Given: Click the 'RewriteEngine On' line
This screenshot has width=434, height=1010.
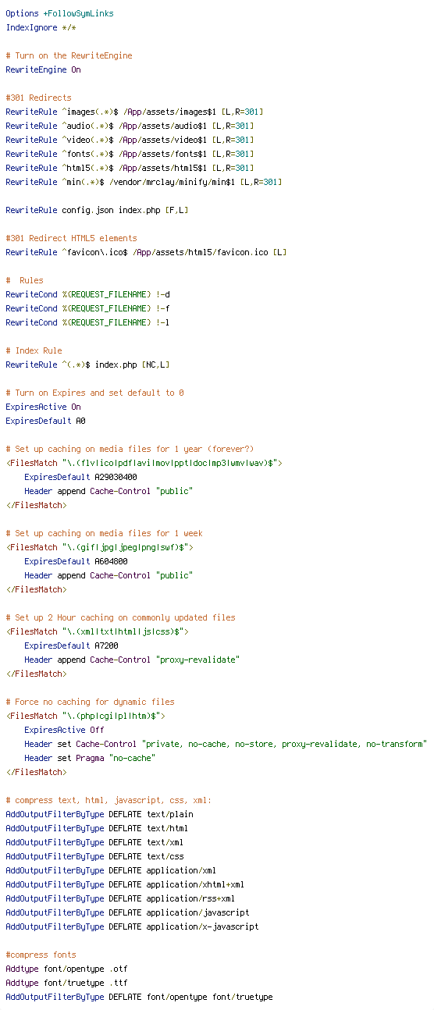Looking at the screenshot, I should [x=43, y=70].
